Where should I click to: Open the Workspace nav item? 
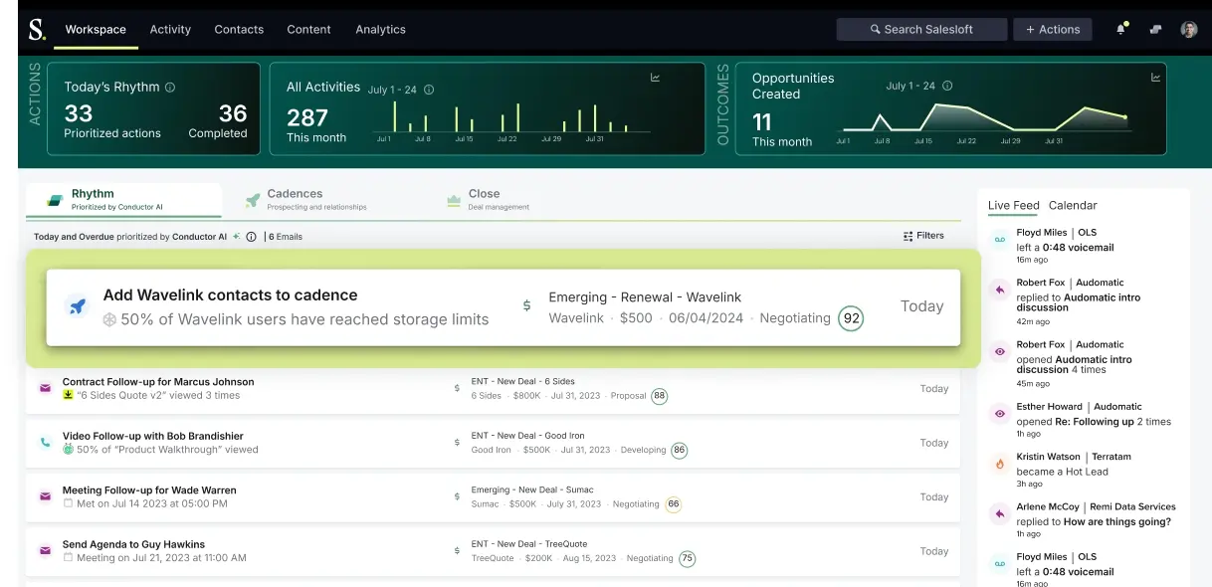(96, 29)
